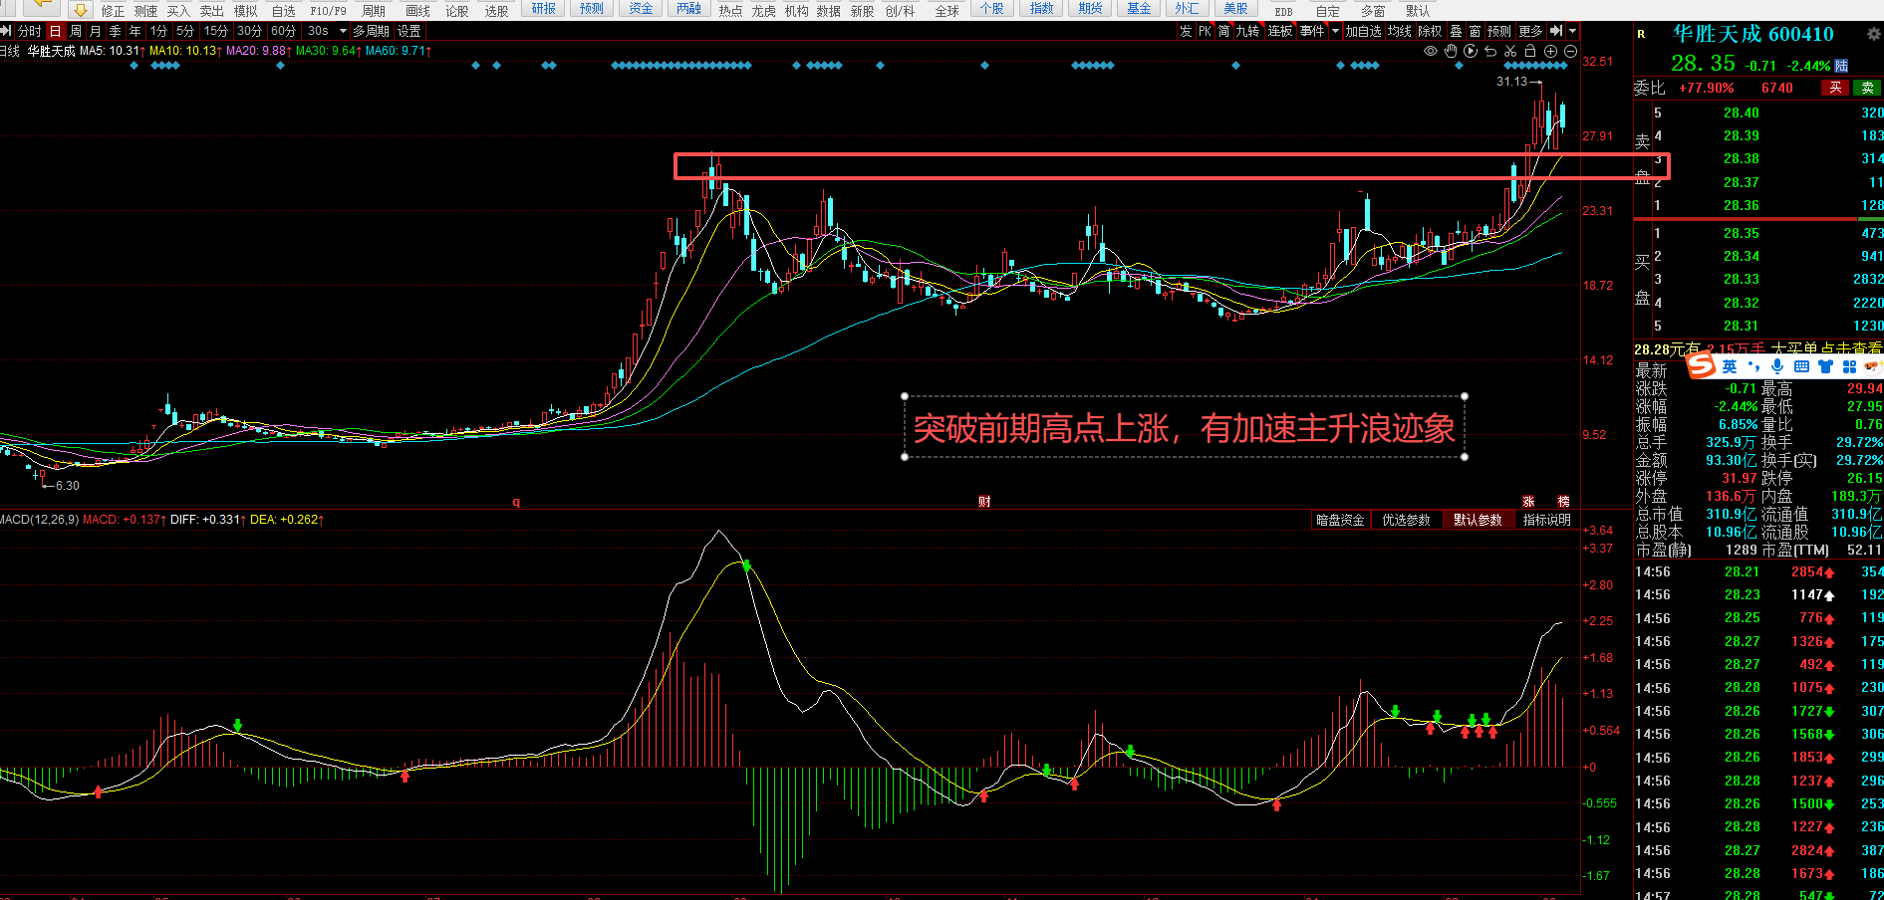Viewport: 1884px width, 900px height.
Task: Click the expand panel arrow right of 更多
Action: pyautogui.click(x=1556, y=31)
